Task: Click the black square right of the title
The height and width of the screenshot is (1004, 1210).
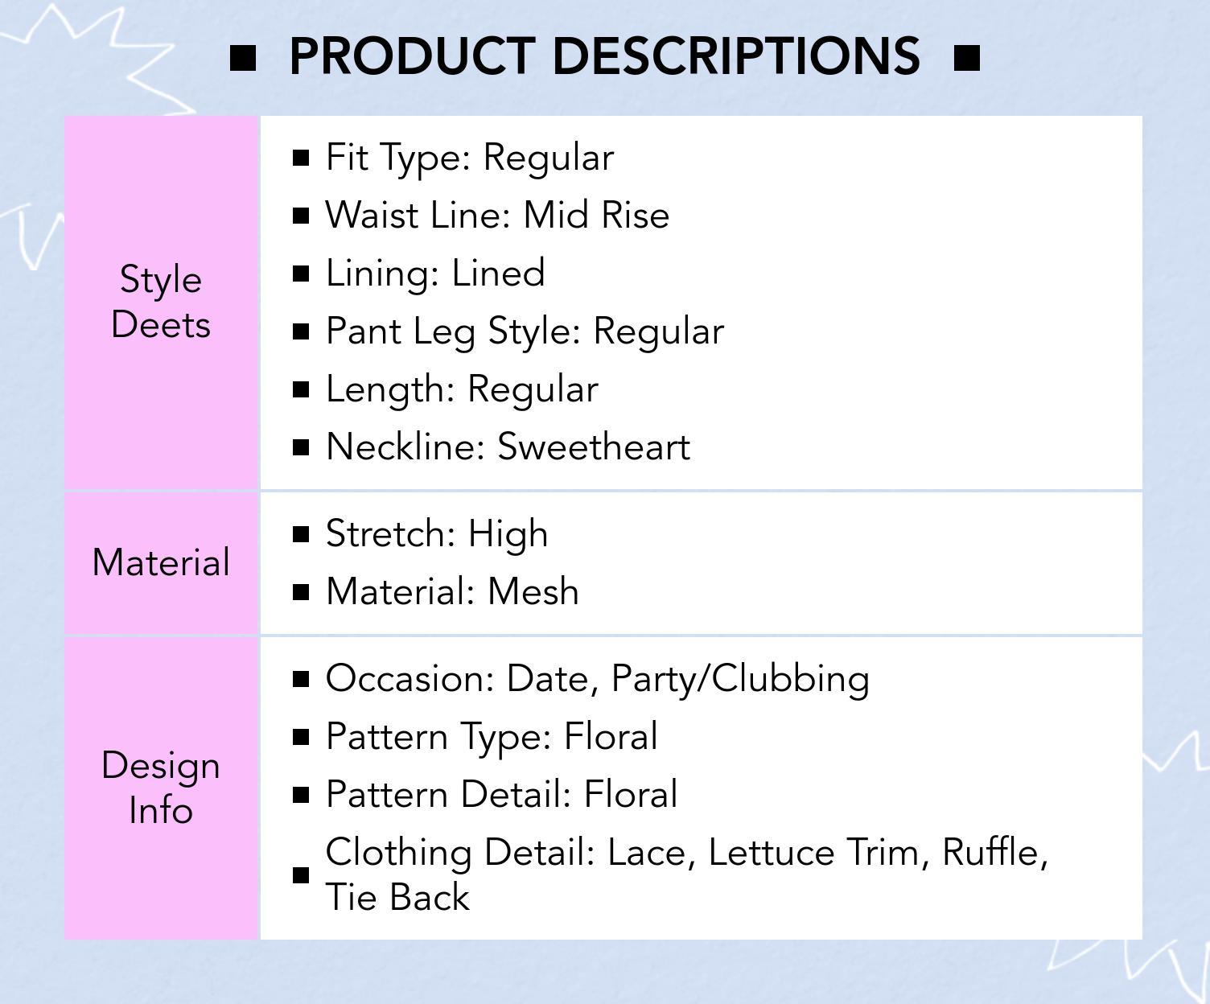Action: (x=966, y=58)
